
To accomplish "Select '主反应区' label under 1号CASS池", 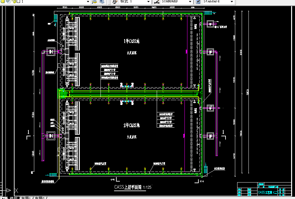I will pos(132,53).
